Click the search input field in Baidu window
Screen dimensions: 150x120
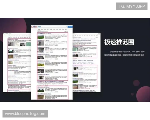coord(52,27)
